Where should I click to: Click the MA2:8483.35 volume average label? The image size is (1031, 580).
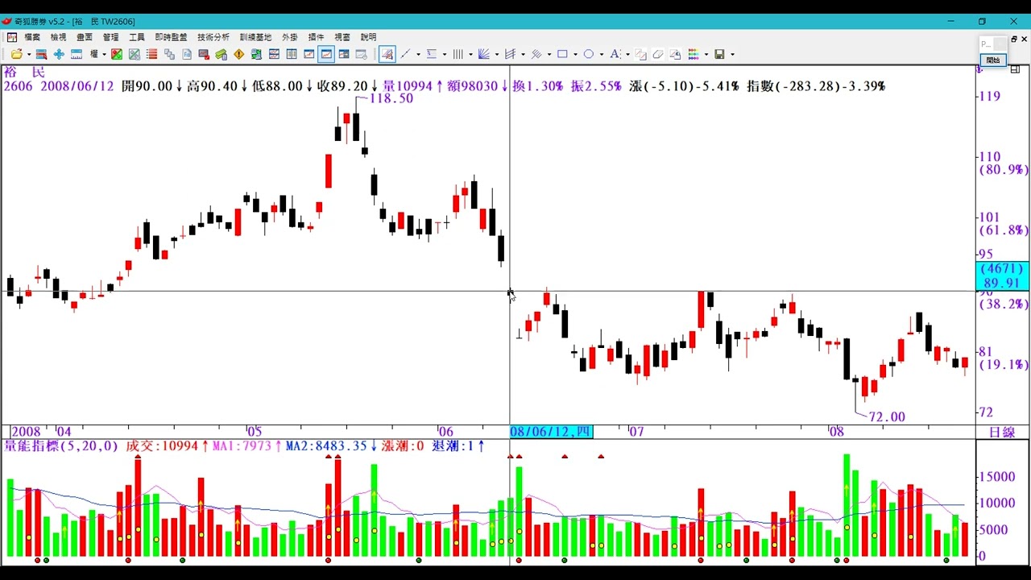[x=326, y=445]
